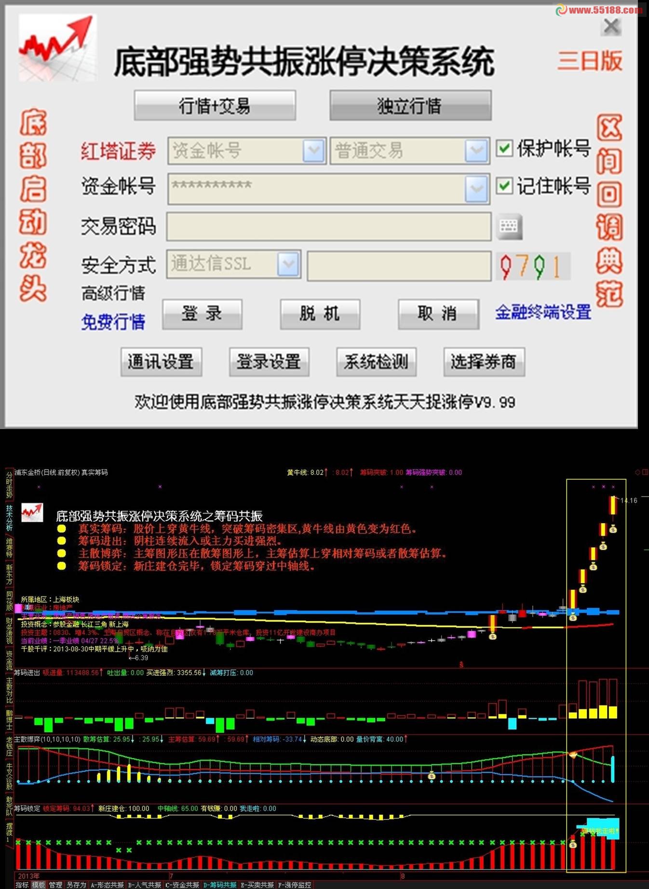Image resolution: width=649 pixels, height=889 pixels.
Task: Click the 取消 cancel button
Action: click(x=438, y=314)
